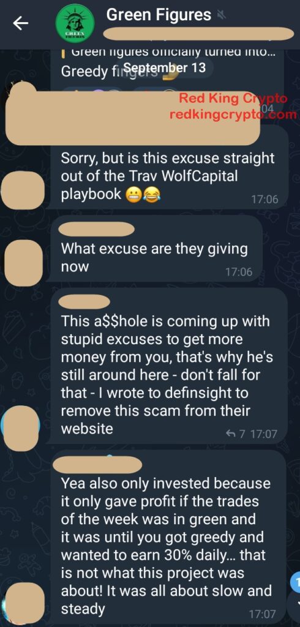Tap the unread counter badge at right edge
The width and height of the screenshot is (300, 627).
point(296,579)
